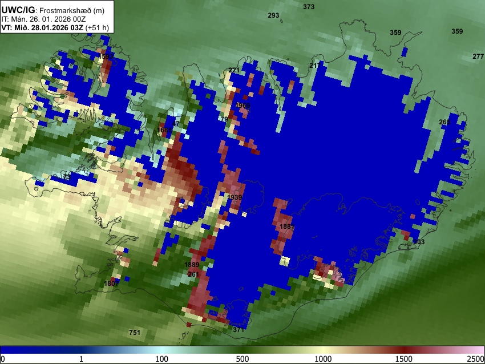The width and height of the screenshot is (485, 364).
Task: Click the pink end of the color scale
Action: coord(475,350)
